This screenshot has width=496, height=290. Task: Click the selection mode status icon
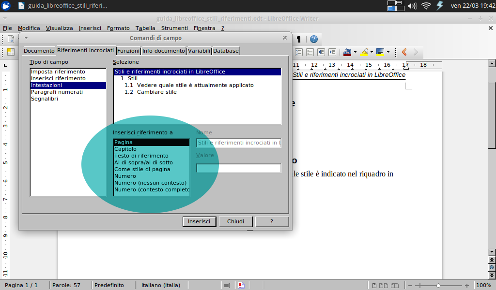[227, 285]
